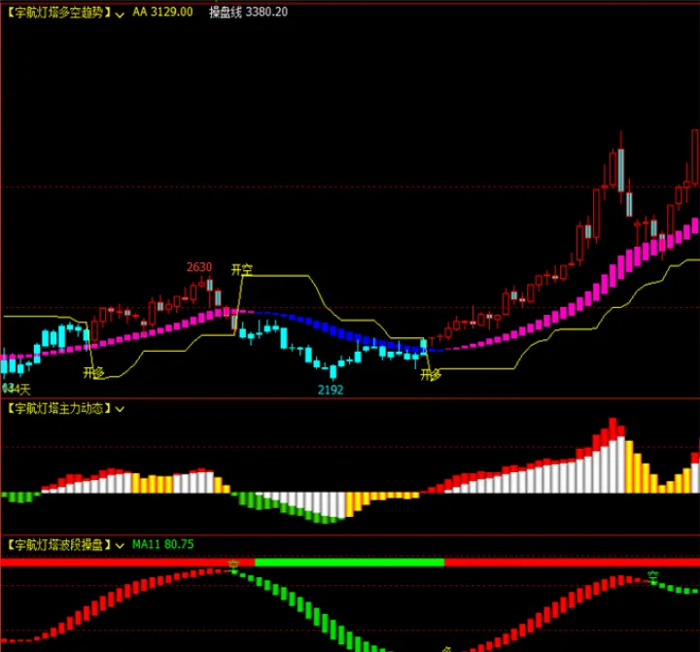Screen dimensions: 700x652
Task: Click the 2630 high price label
Action: 199,267
